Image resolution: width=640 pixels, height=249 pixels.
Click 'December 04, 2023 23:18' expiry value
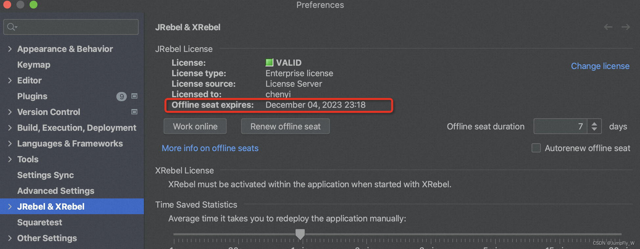[315, 105]
